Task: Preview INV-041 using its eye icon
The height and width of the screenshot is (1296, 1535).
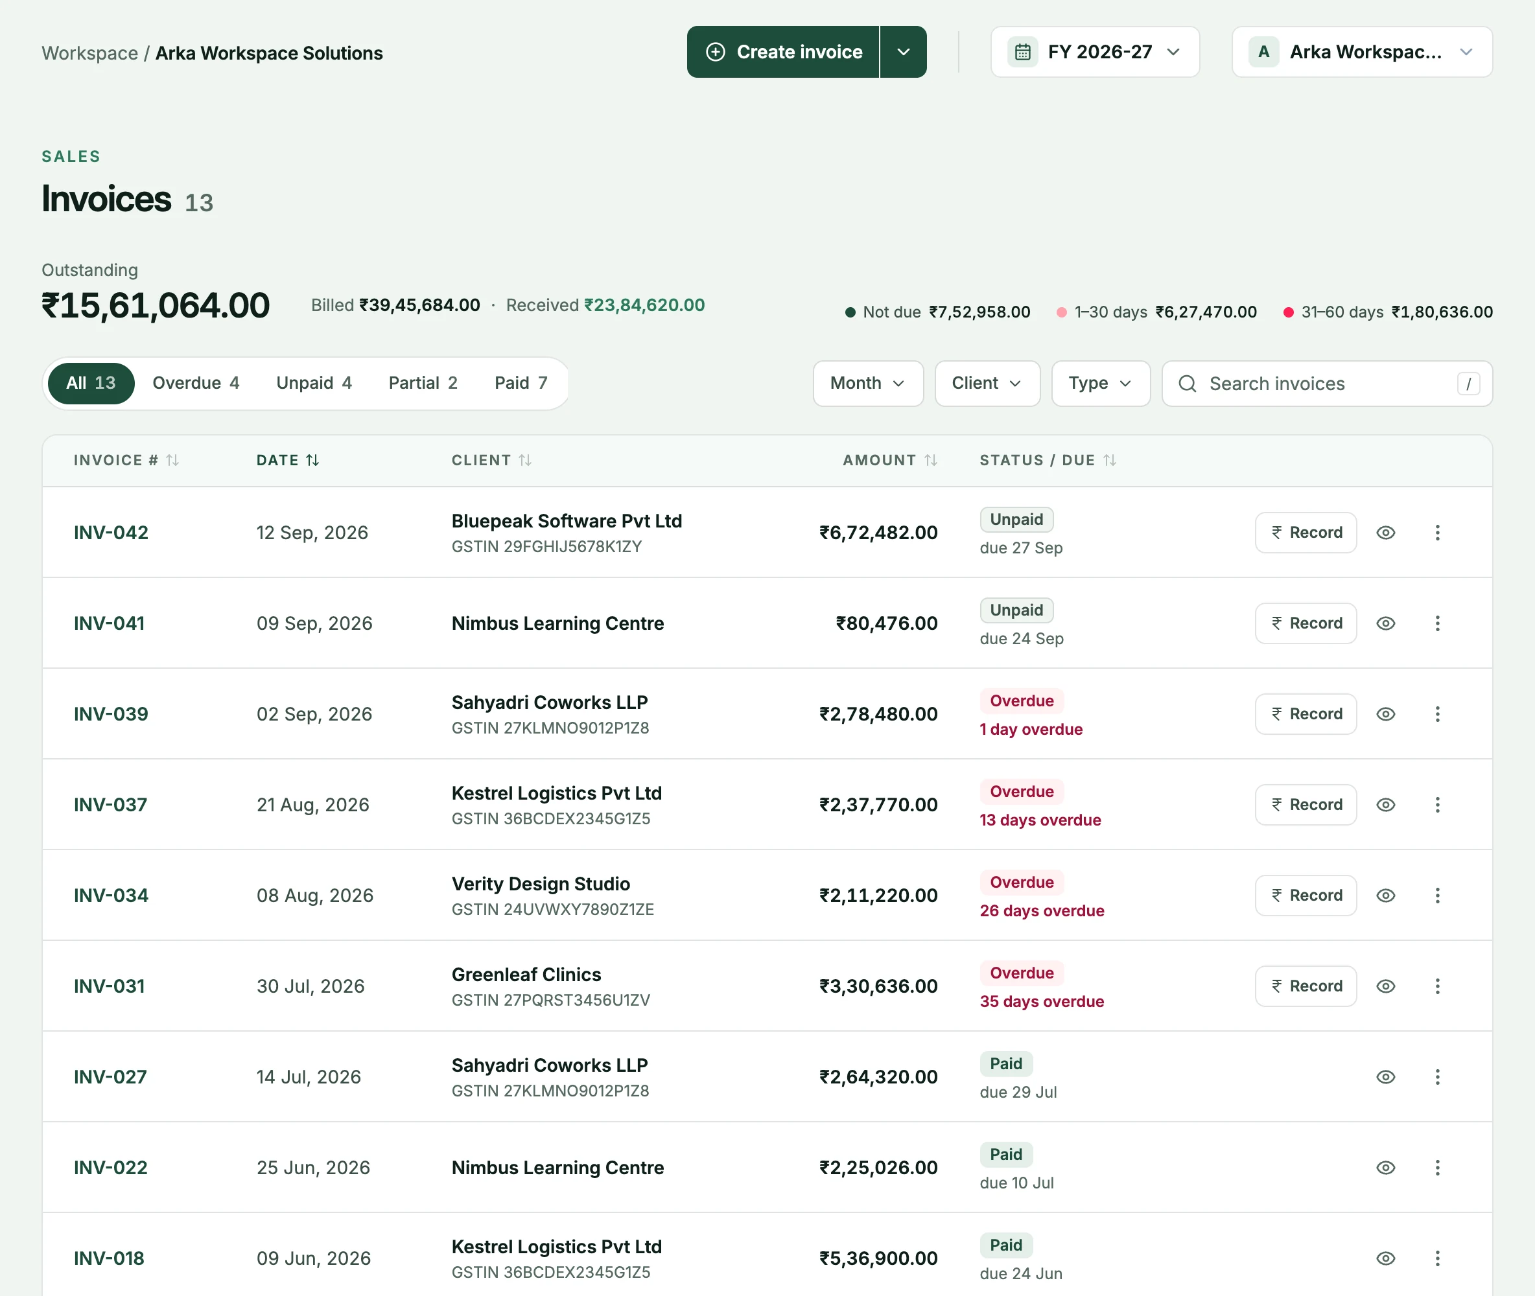Action: tap(1385, 623)
